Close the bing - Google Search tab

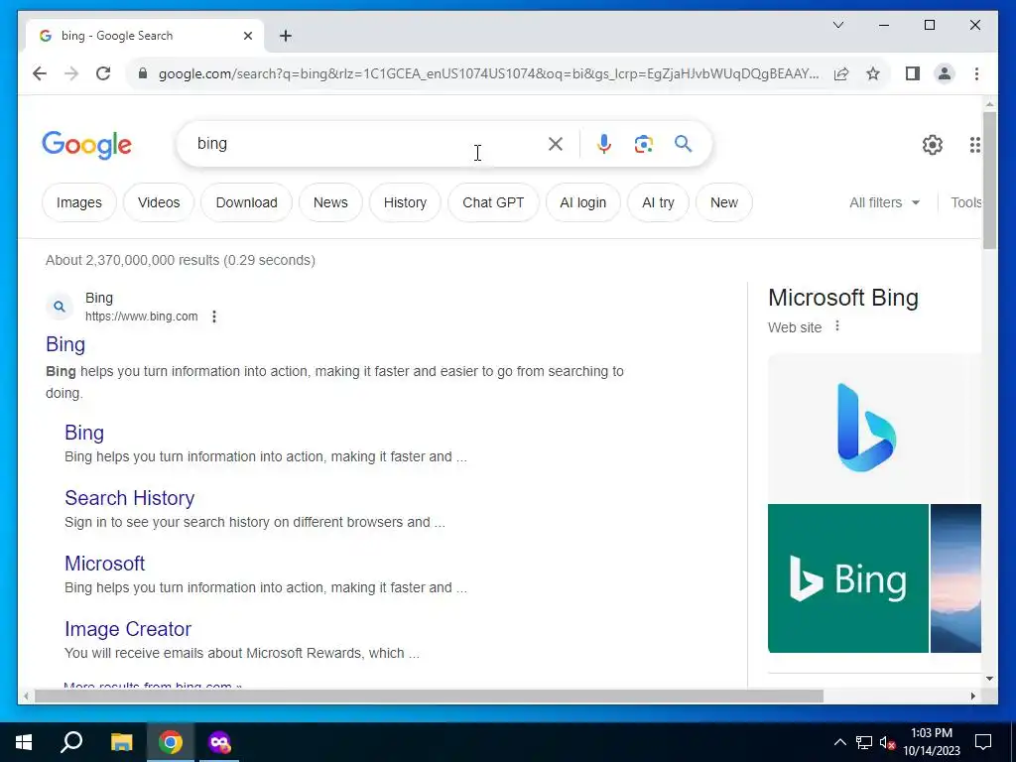247,37
